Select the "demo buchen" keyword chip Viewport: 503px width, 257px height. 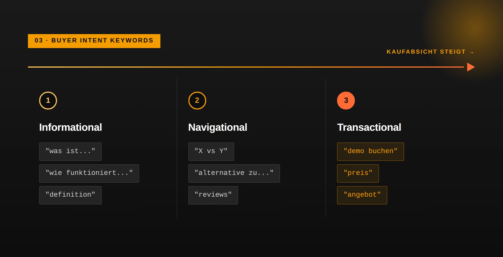pyautogui.click(x=371, y=152)
